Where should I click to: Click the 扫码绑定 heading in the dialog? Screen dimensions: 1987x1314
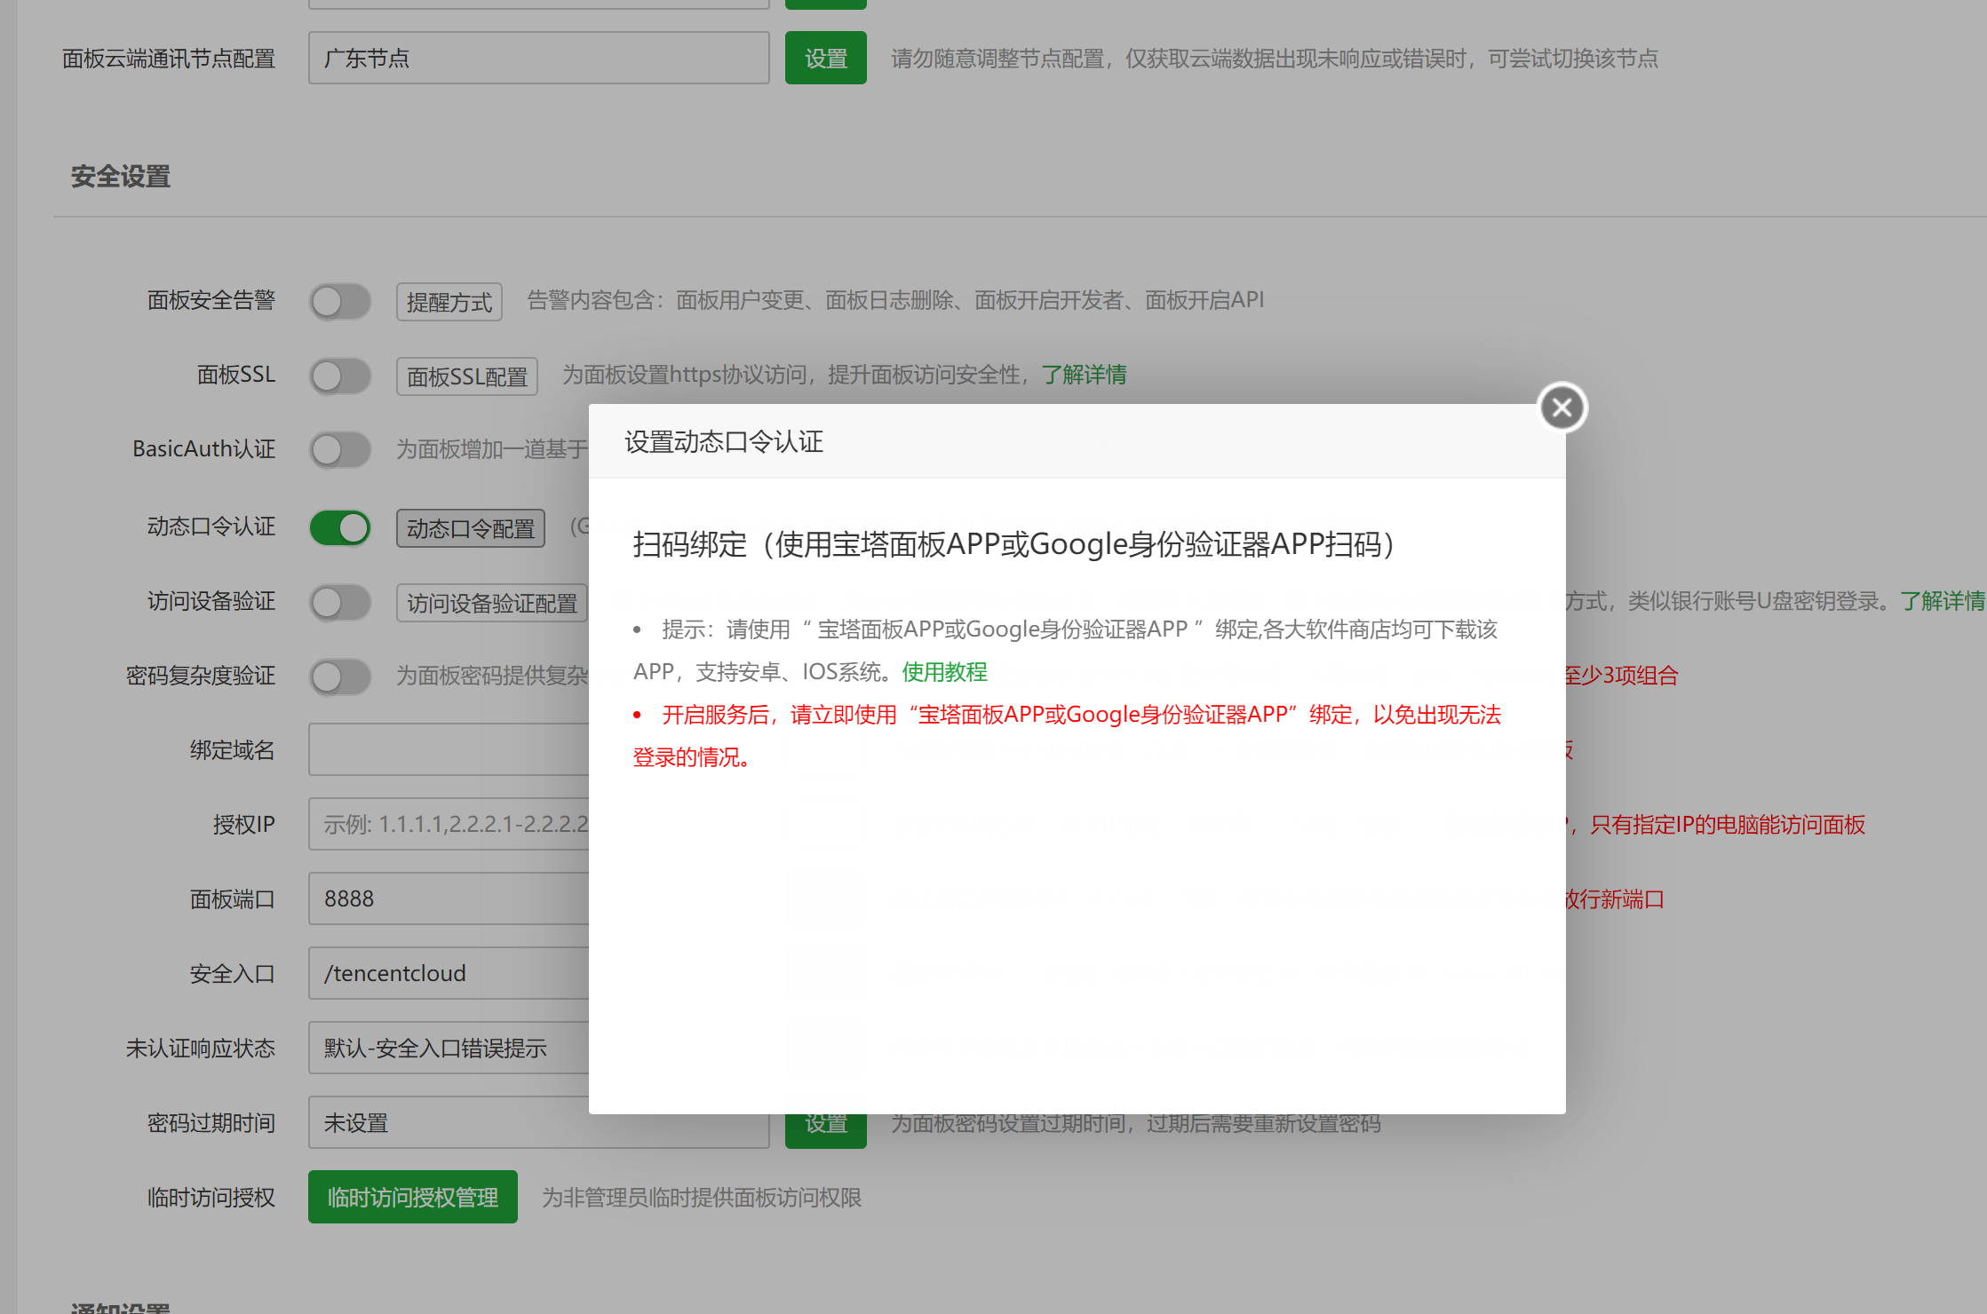point(1013,544)
